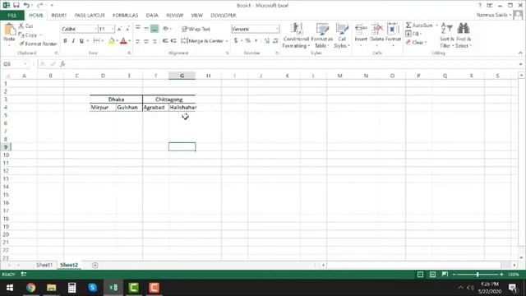The height and width of the screenshot is (296, 526).
Task: Toggle Bold formatting
Action: point(65,40)
